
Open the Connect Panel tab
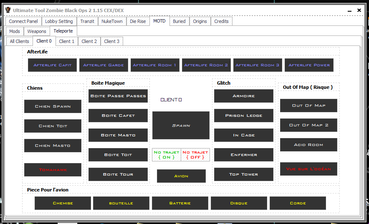23,21
